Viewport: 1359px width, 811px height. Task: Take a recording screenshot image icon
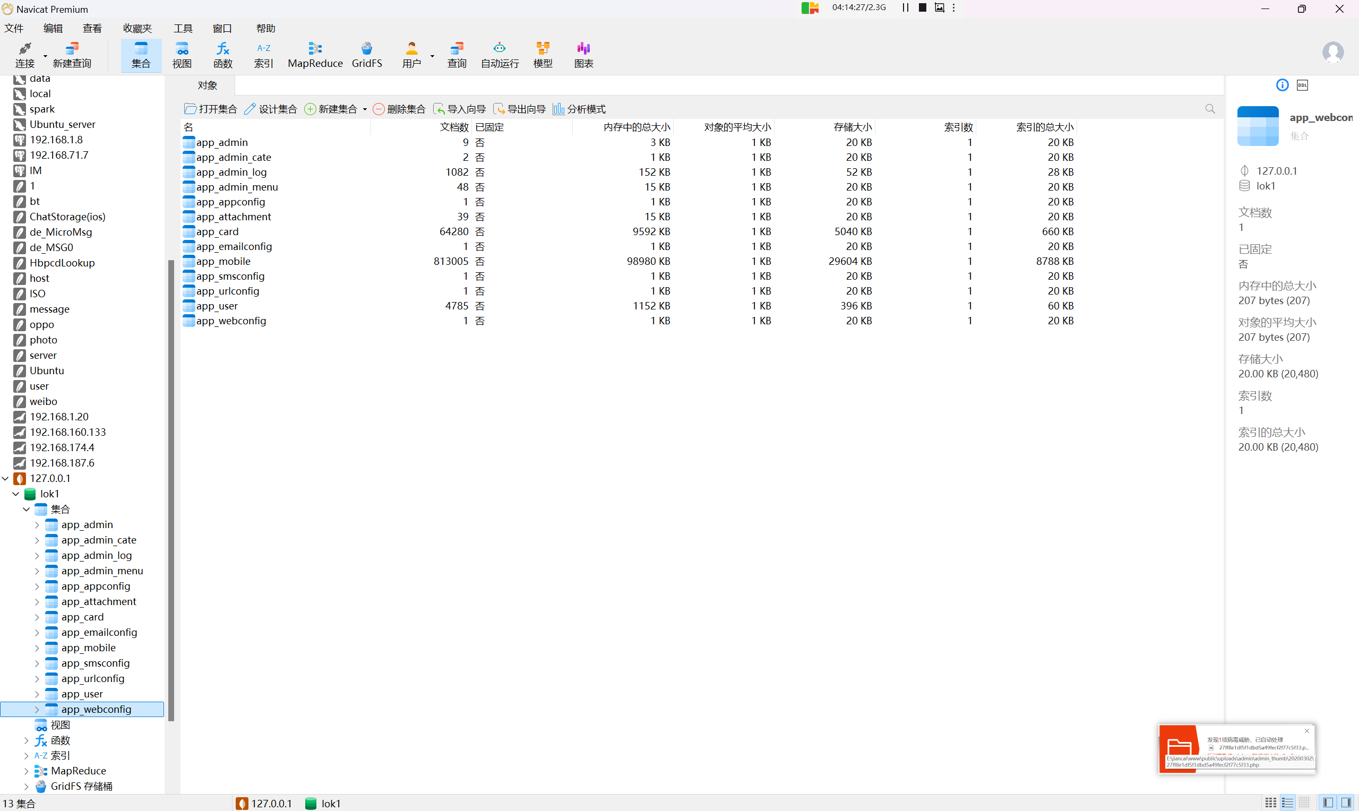(939, 7)
